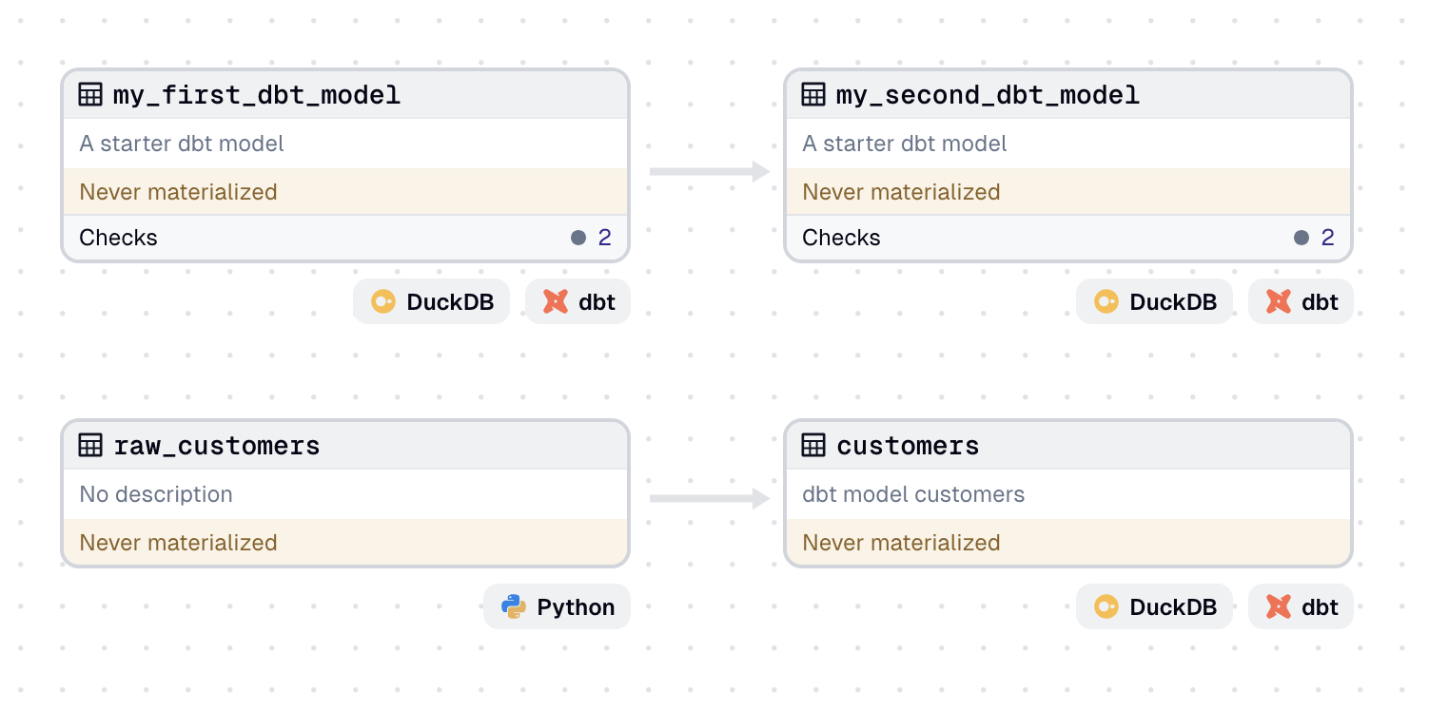Click the table icon on customers header
Screen dimensions: 1429x711
click(813, 445)
